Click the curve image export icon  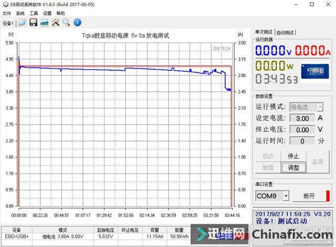coord(44,23)
